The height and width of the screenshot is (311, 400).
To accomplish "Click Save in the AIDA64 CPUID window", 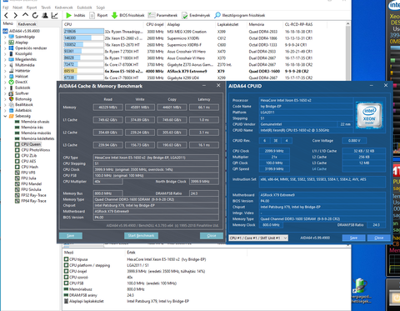I will pos(353,238).
